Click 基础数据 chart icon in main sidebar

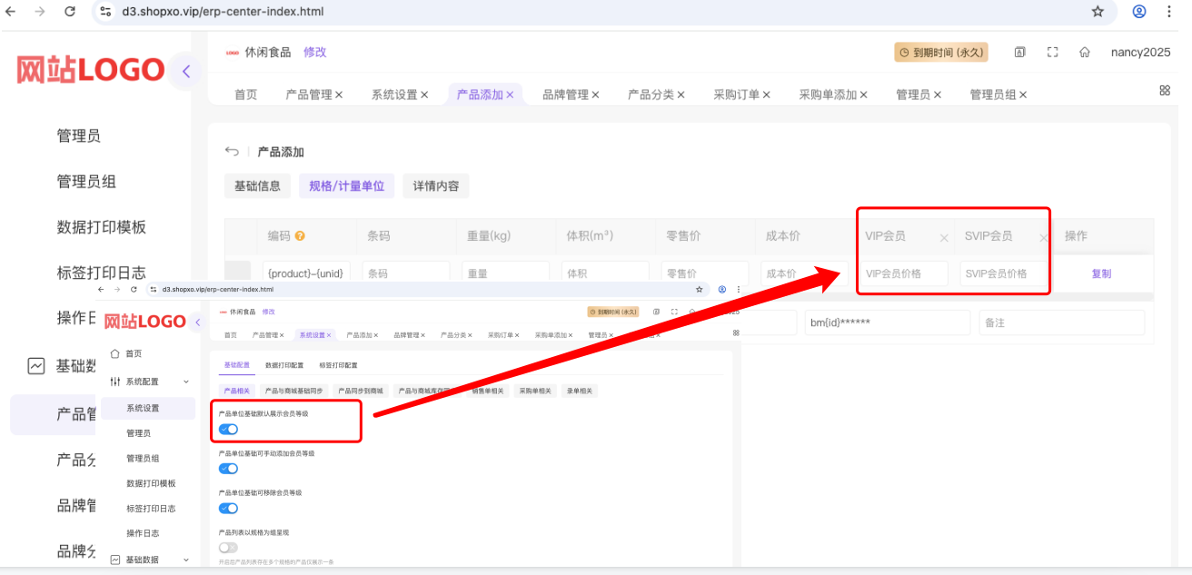pos(36,366)
